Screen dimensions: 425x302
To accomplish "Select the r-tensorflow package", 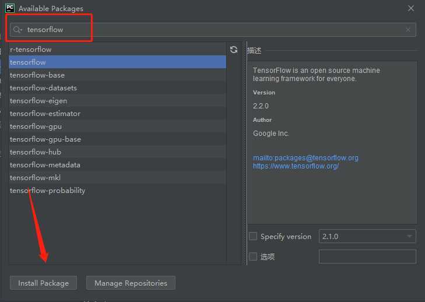I will tap(117, 50).
